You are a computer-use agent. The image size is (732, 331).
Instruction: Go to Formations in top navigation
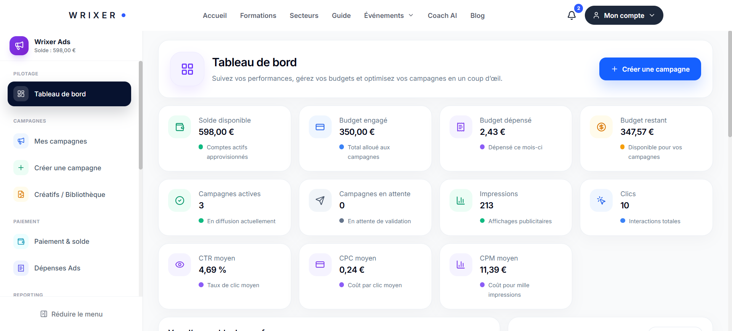[258, 16]
